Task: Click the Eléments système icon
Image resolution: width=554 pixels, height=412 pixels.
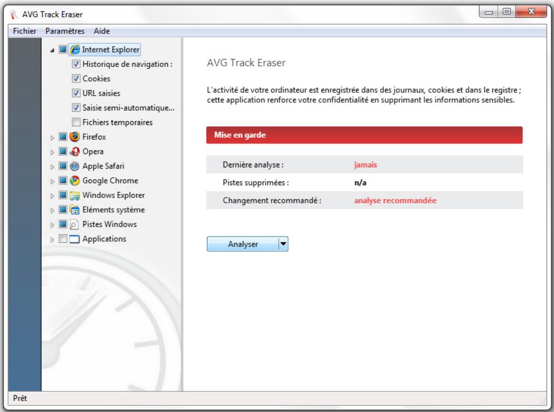Action: click(x=74, y=209)
